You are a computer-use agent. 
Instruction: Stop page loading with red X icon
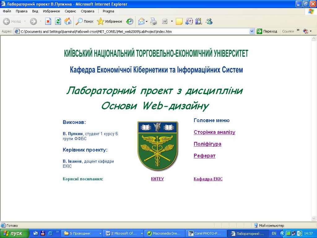pyautogui.click(x=48, y=21)
